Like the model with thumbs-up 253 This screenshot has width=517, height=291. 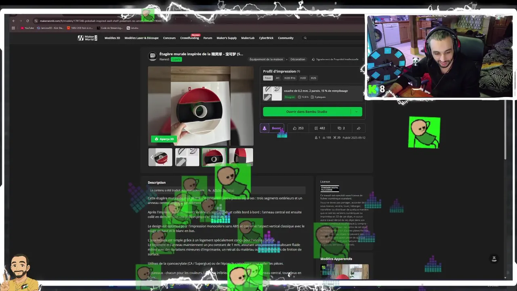(298, 128)
